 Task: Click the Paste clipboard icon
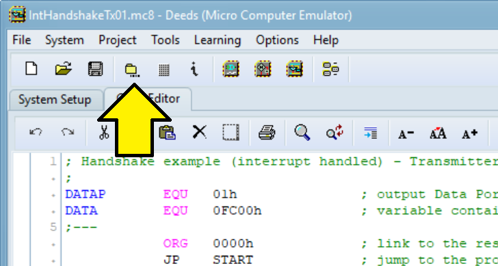[167, 133]
